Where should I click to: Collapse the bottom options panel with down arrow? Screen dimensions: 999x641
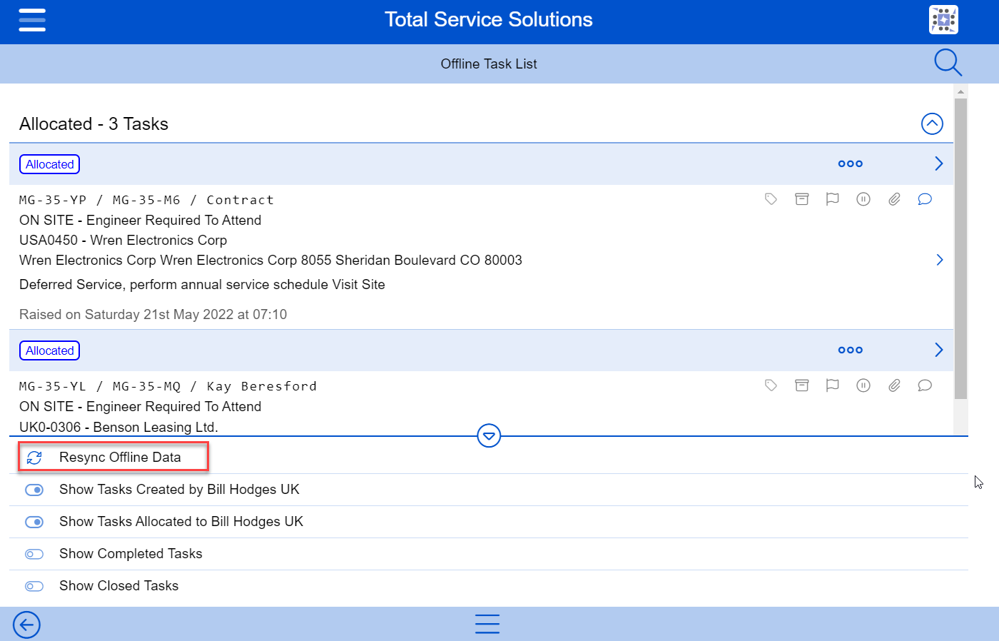point(489,435)
